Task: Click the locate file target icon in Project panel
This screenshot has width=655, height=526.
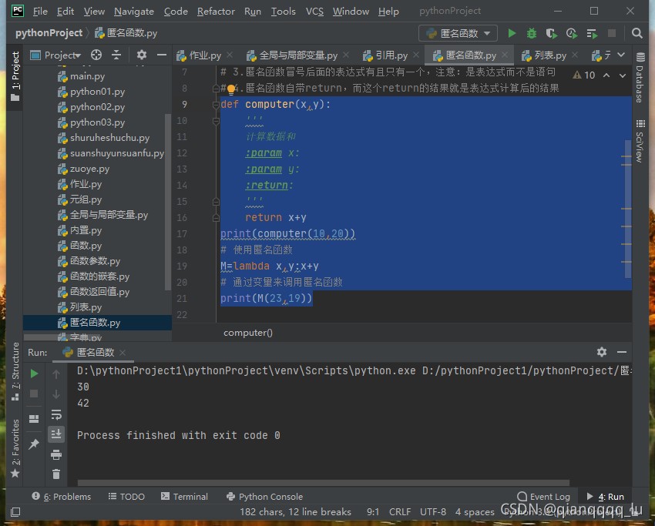Action: coord(96,55)
